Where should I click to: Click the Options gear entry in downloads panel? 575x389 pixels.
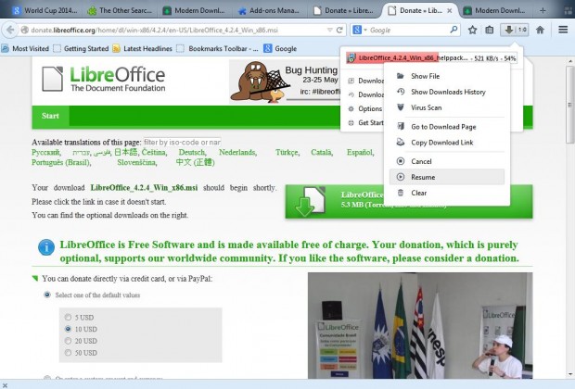coord(364,108)
